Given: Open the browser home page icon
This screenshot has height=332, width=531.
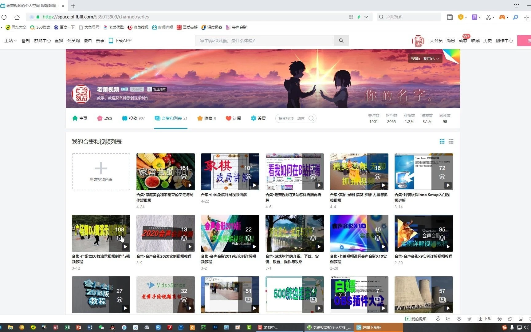Looking at the screenshot, I should [x=17, y=17].
